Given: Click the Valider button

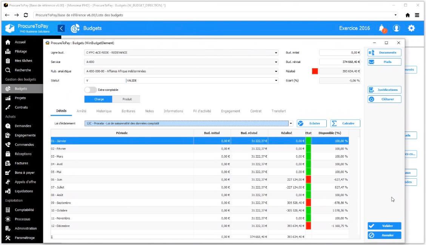Looking at the screenshot, I should pyautogui.click(x=384, y=226).
